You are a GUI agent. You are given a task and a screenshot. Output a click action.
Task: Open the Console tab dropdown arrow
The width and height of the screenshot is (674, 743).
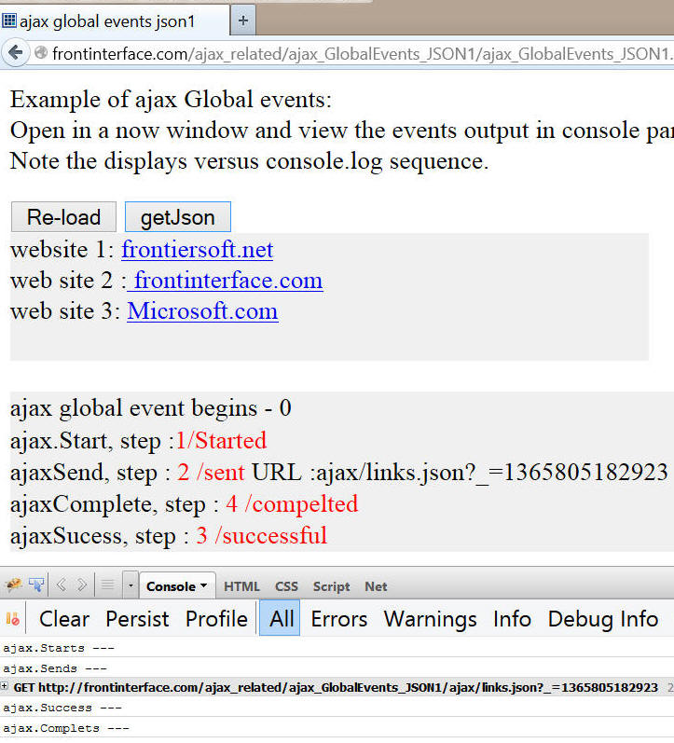tap(204, 586)
